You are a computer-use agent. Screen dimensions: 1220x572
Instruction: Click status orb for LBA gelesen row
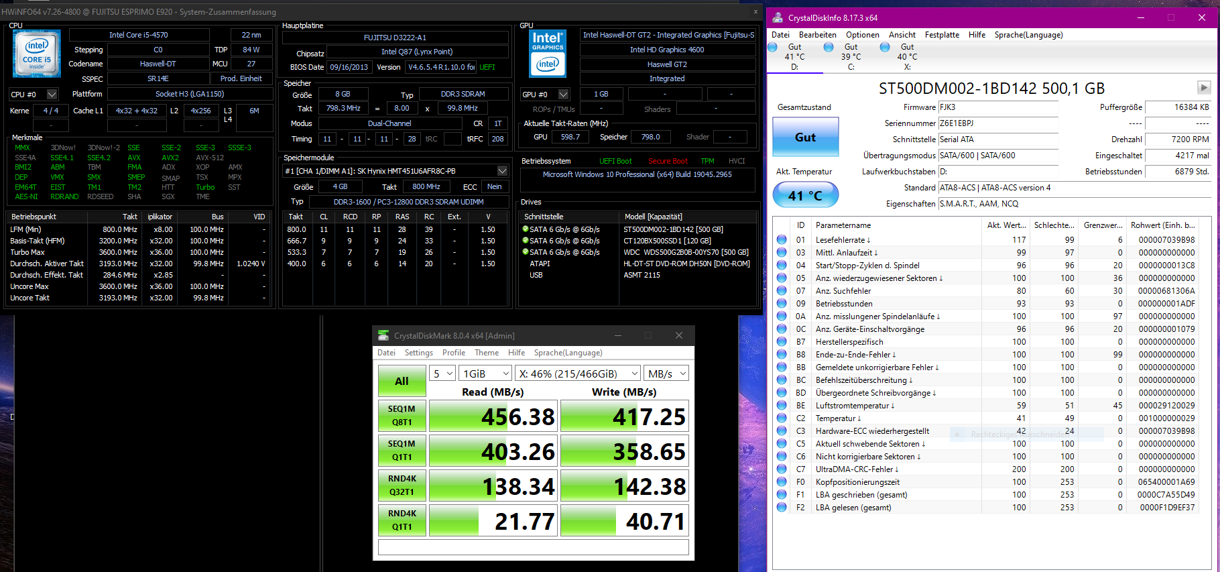(x=782, y=507)
